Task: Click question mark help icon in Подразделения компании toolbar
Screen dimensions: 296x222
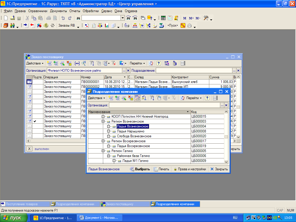Action: [207, 98]
